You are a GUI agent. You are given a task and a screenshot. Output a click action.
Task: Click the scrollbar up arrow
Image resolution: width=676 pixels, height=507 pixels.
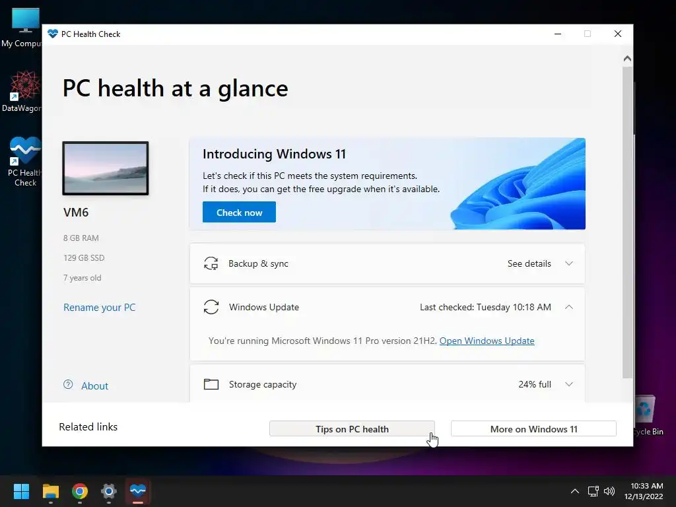coord(628,59)
